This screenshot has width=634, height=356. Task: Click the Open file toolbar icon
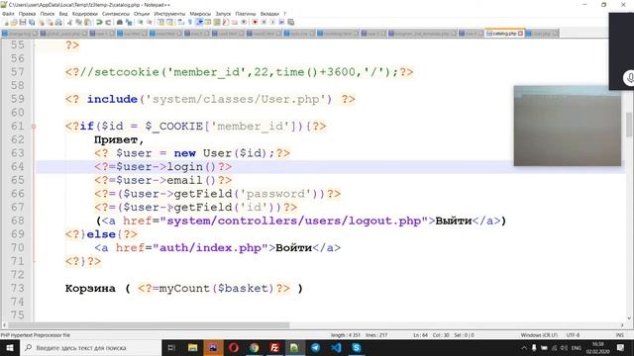[14, 22]
